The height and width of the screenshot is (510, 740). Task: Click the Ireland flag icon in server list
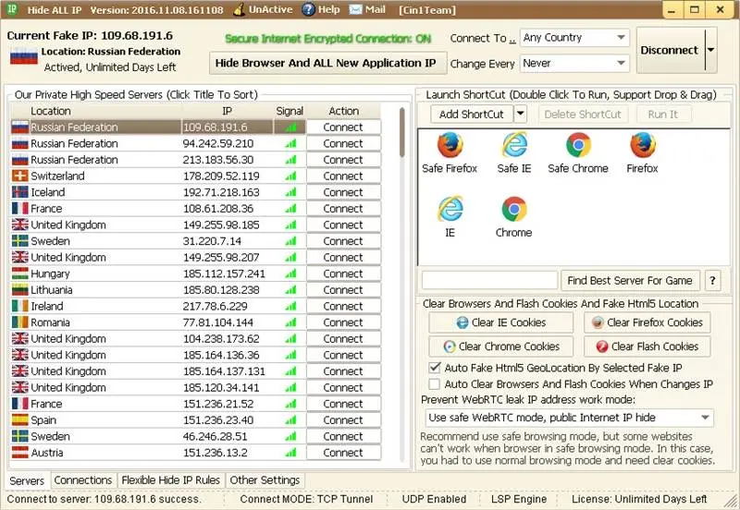point(19,306)
